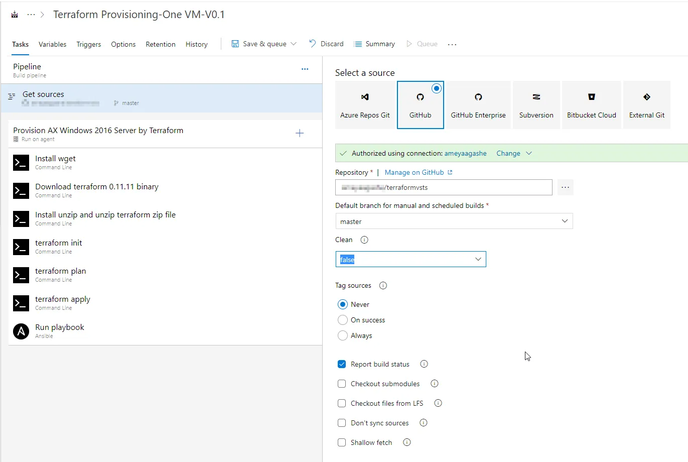Switch to the Variables tab
This screenshot has height=462, width=688.
(53, 44)
